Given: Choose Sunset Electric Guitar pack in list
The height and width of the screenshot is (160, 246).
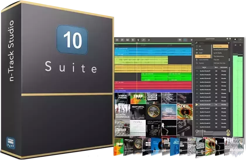Looking at the screenshot, I should 221,50.
